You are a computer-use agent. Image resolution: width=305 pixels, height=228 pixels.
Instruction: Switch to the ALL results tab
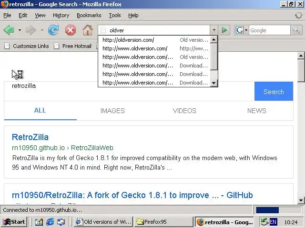point(40,111)
